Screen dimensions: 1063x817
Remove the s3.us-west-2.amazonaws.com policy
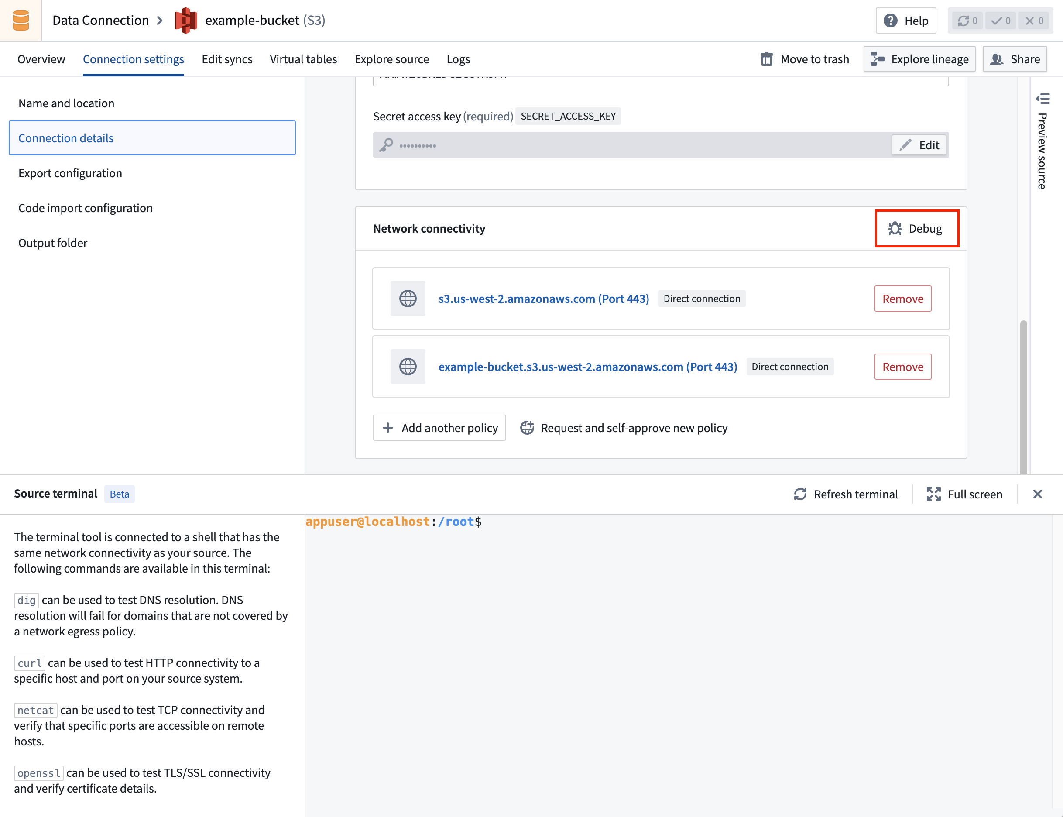[x=902, y=299]
